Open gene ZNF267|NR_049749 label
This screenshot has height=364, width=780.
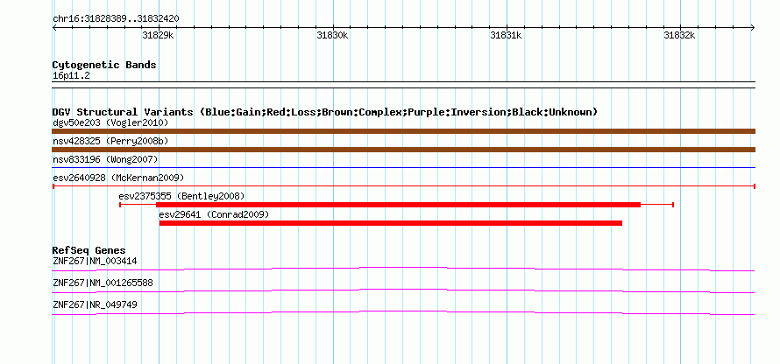click(95, 304)
